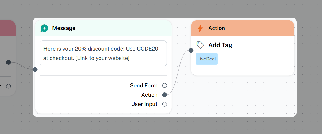Click the User Input label
The height and width of the screenshot is (134, 322).
click(x=144, y=104)
